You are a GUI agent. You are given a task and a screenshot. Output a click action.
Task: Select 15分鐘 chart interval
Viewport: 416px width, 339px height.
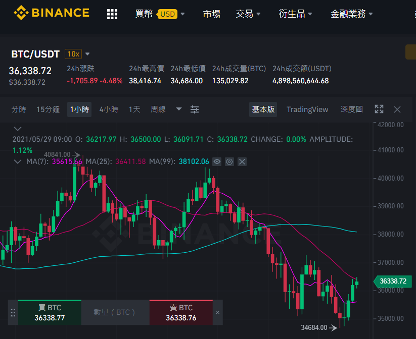click(48, 109)
